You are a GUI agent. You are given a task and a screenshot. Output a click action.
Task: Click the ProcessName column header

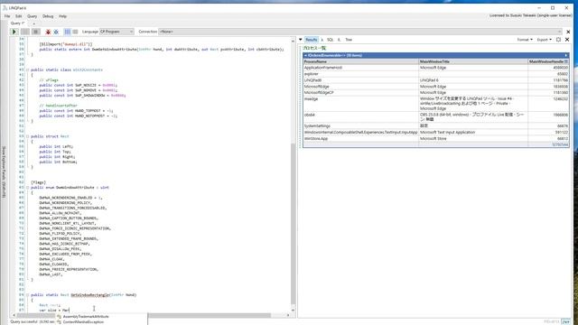tap(360, 61)
